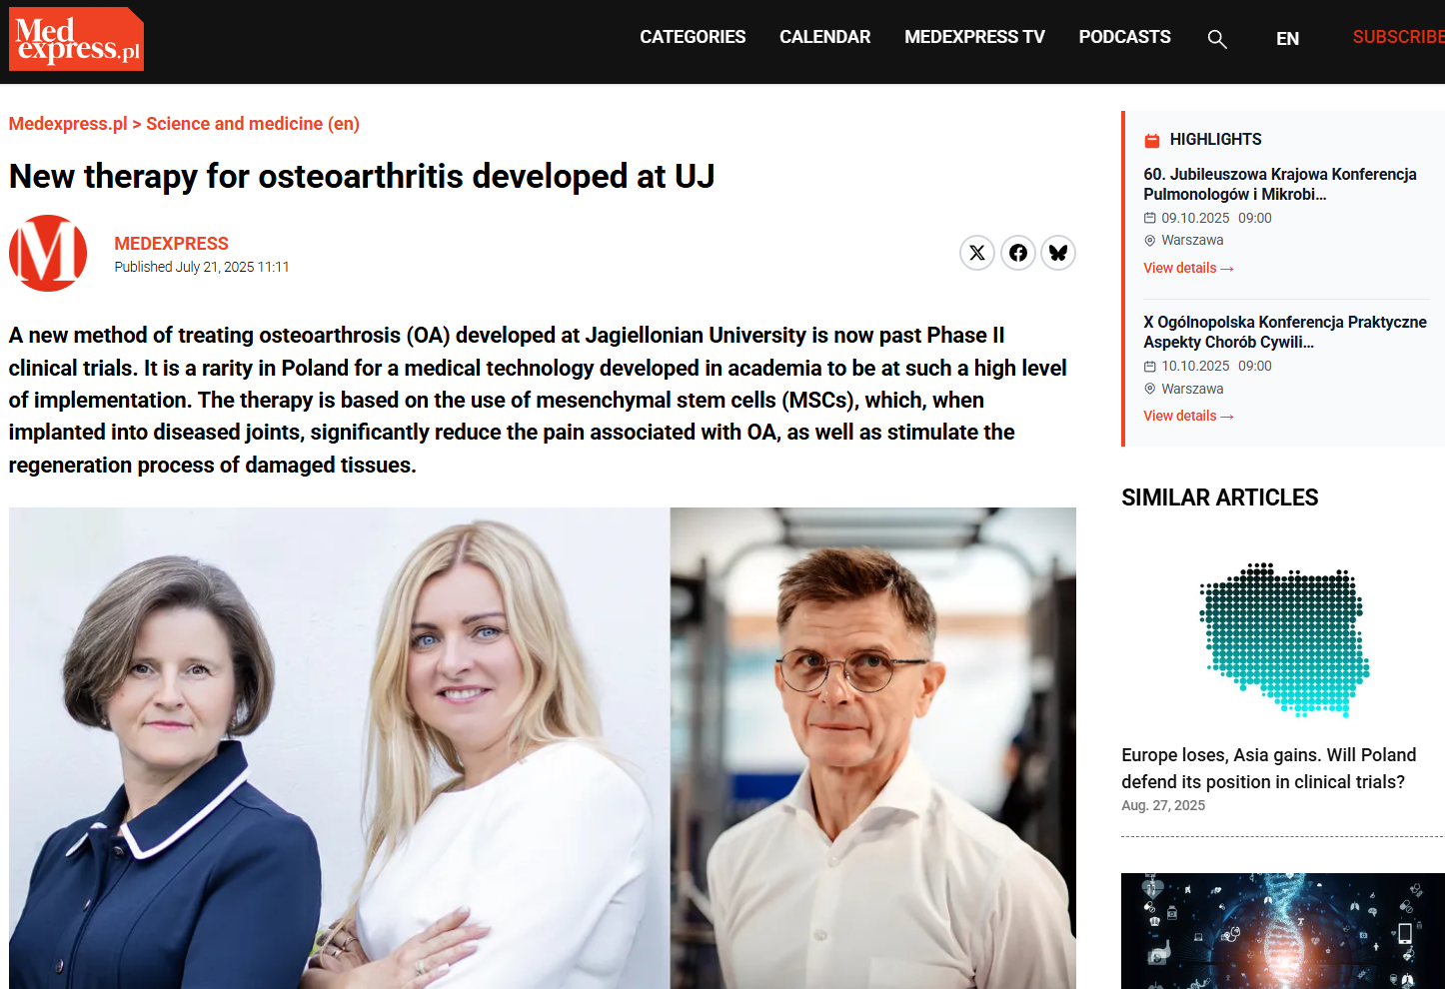
Task: Open the Podcasts section
Action: [x=1124, y=37]
